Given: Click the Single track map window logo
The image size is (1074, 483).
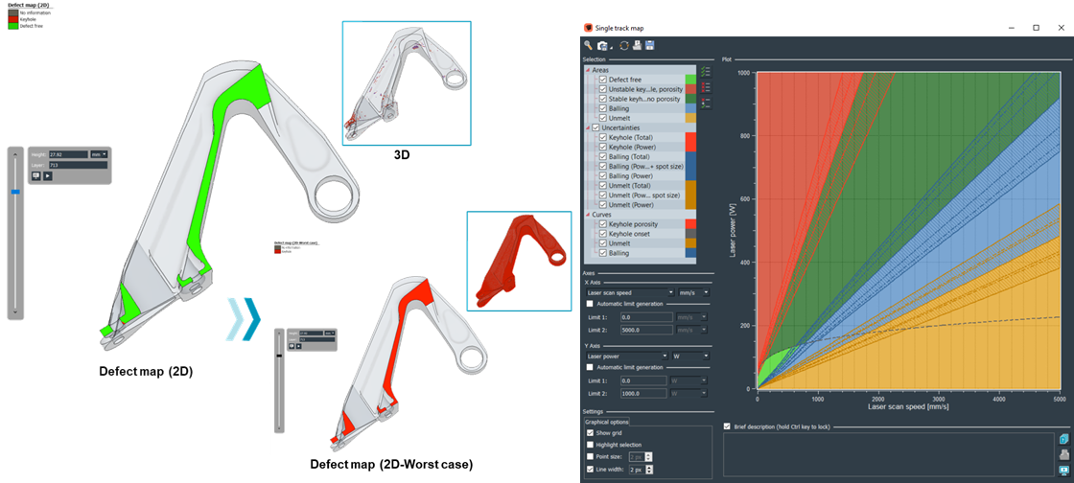Looking at the screenshot, I should pos(589,28).
